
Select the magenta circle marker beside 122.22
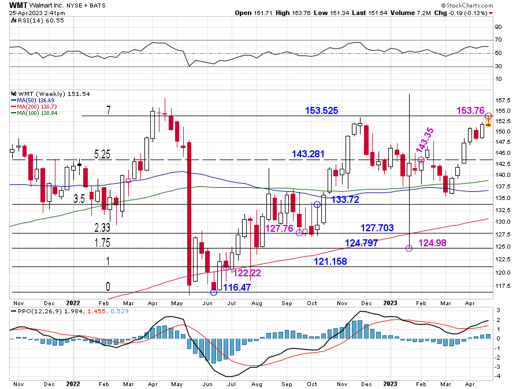tap(226, 266)
